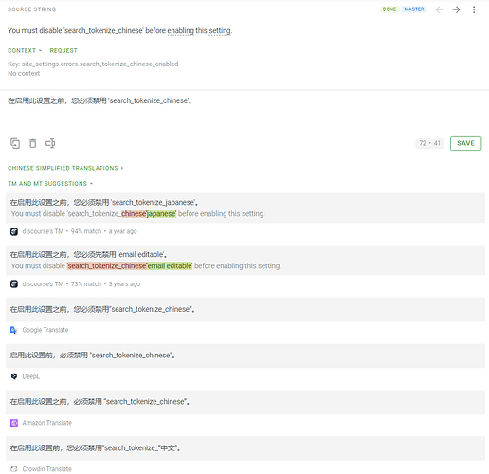This screenshot has width=489, height=474.
Task: Click the Amazon Translate icon
Action: point(14,423)
